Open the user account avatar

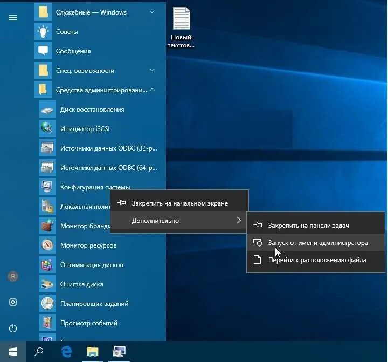[x=13, y=276]
